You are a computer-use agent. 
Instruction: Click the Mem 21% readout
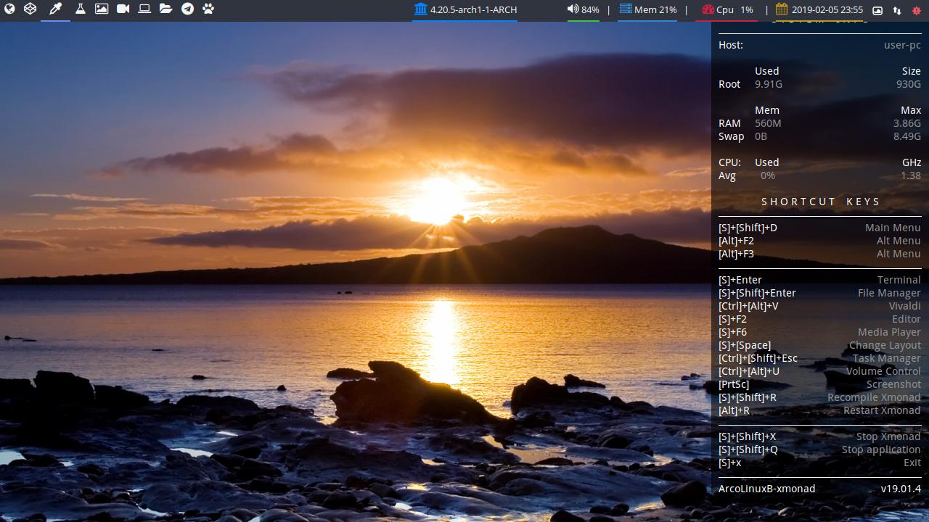pos(655,10)
